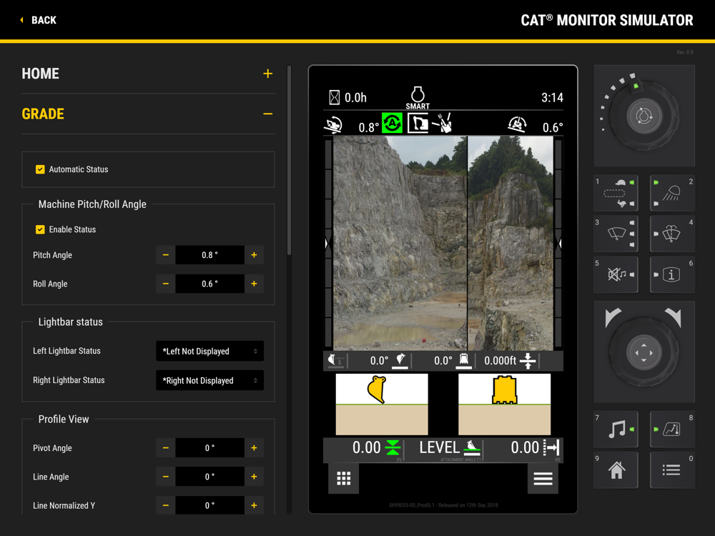Increase the Line Normalized Y value
The height and width of the screenshot is (536, 715).
(254, 505)
